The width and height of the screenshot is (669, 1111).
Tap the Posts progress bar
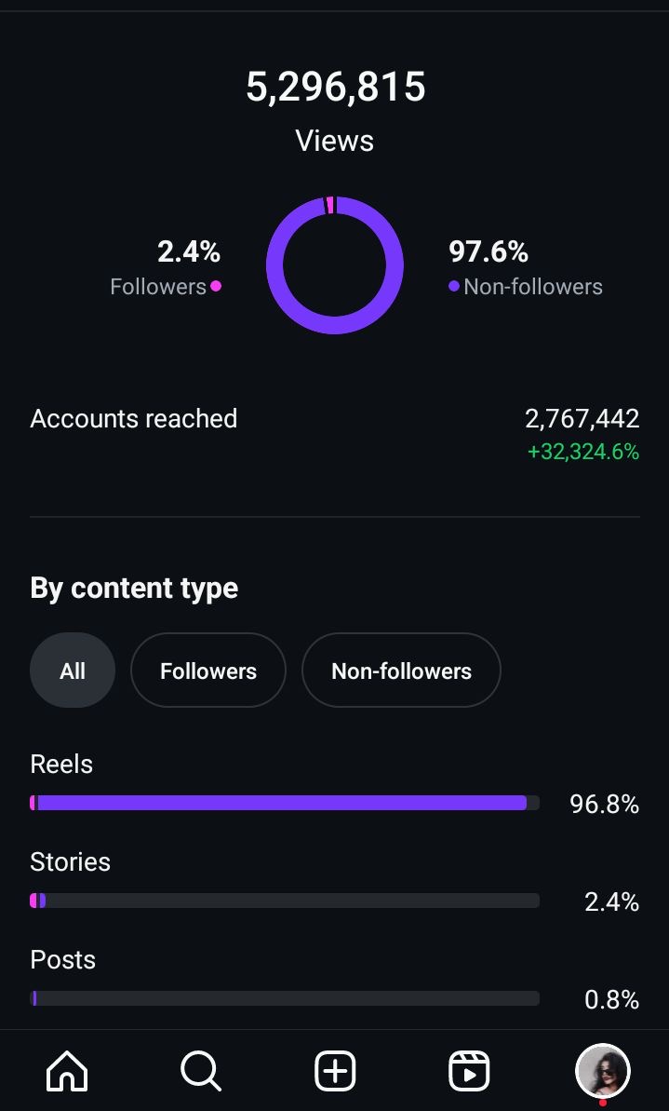pos(285,997)
